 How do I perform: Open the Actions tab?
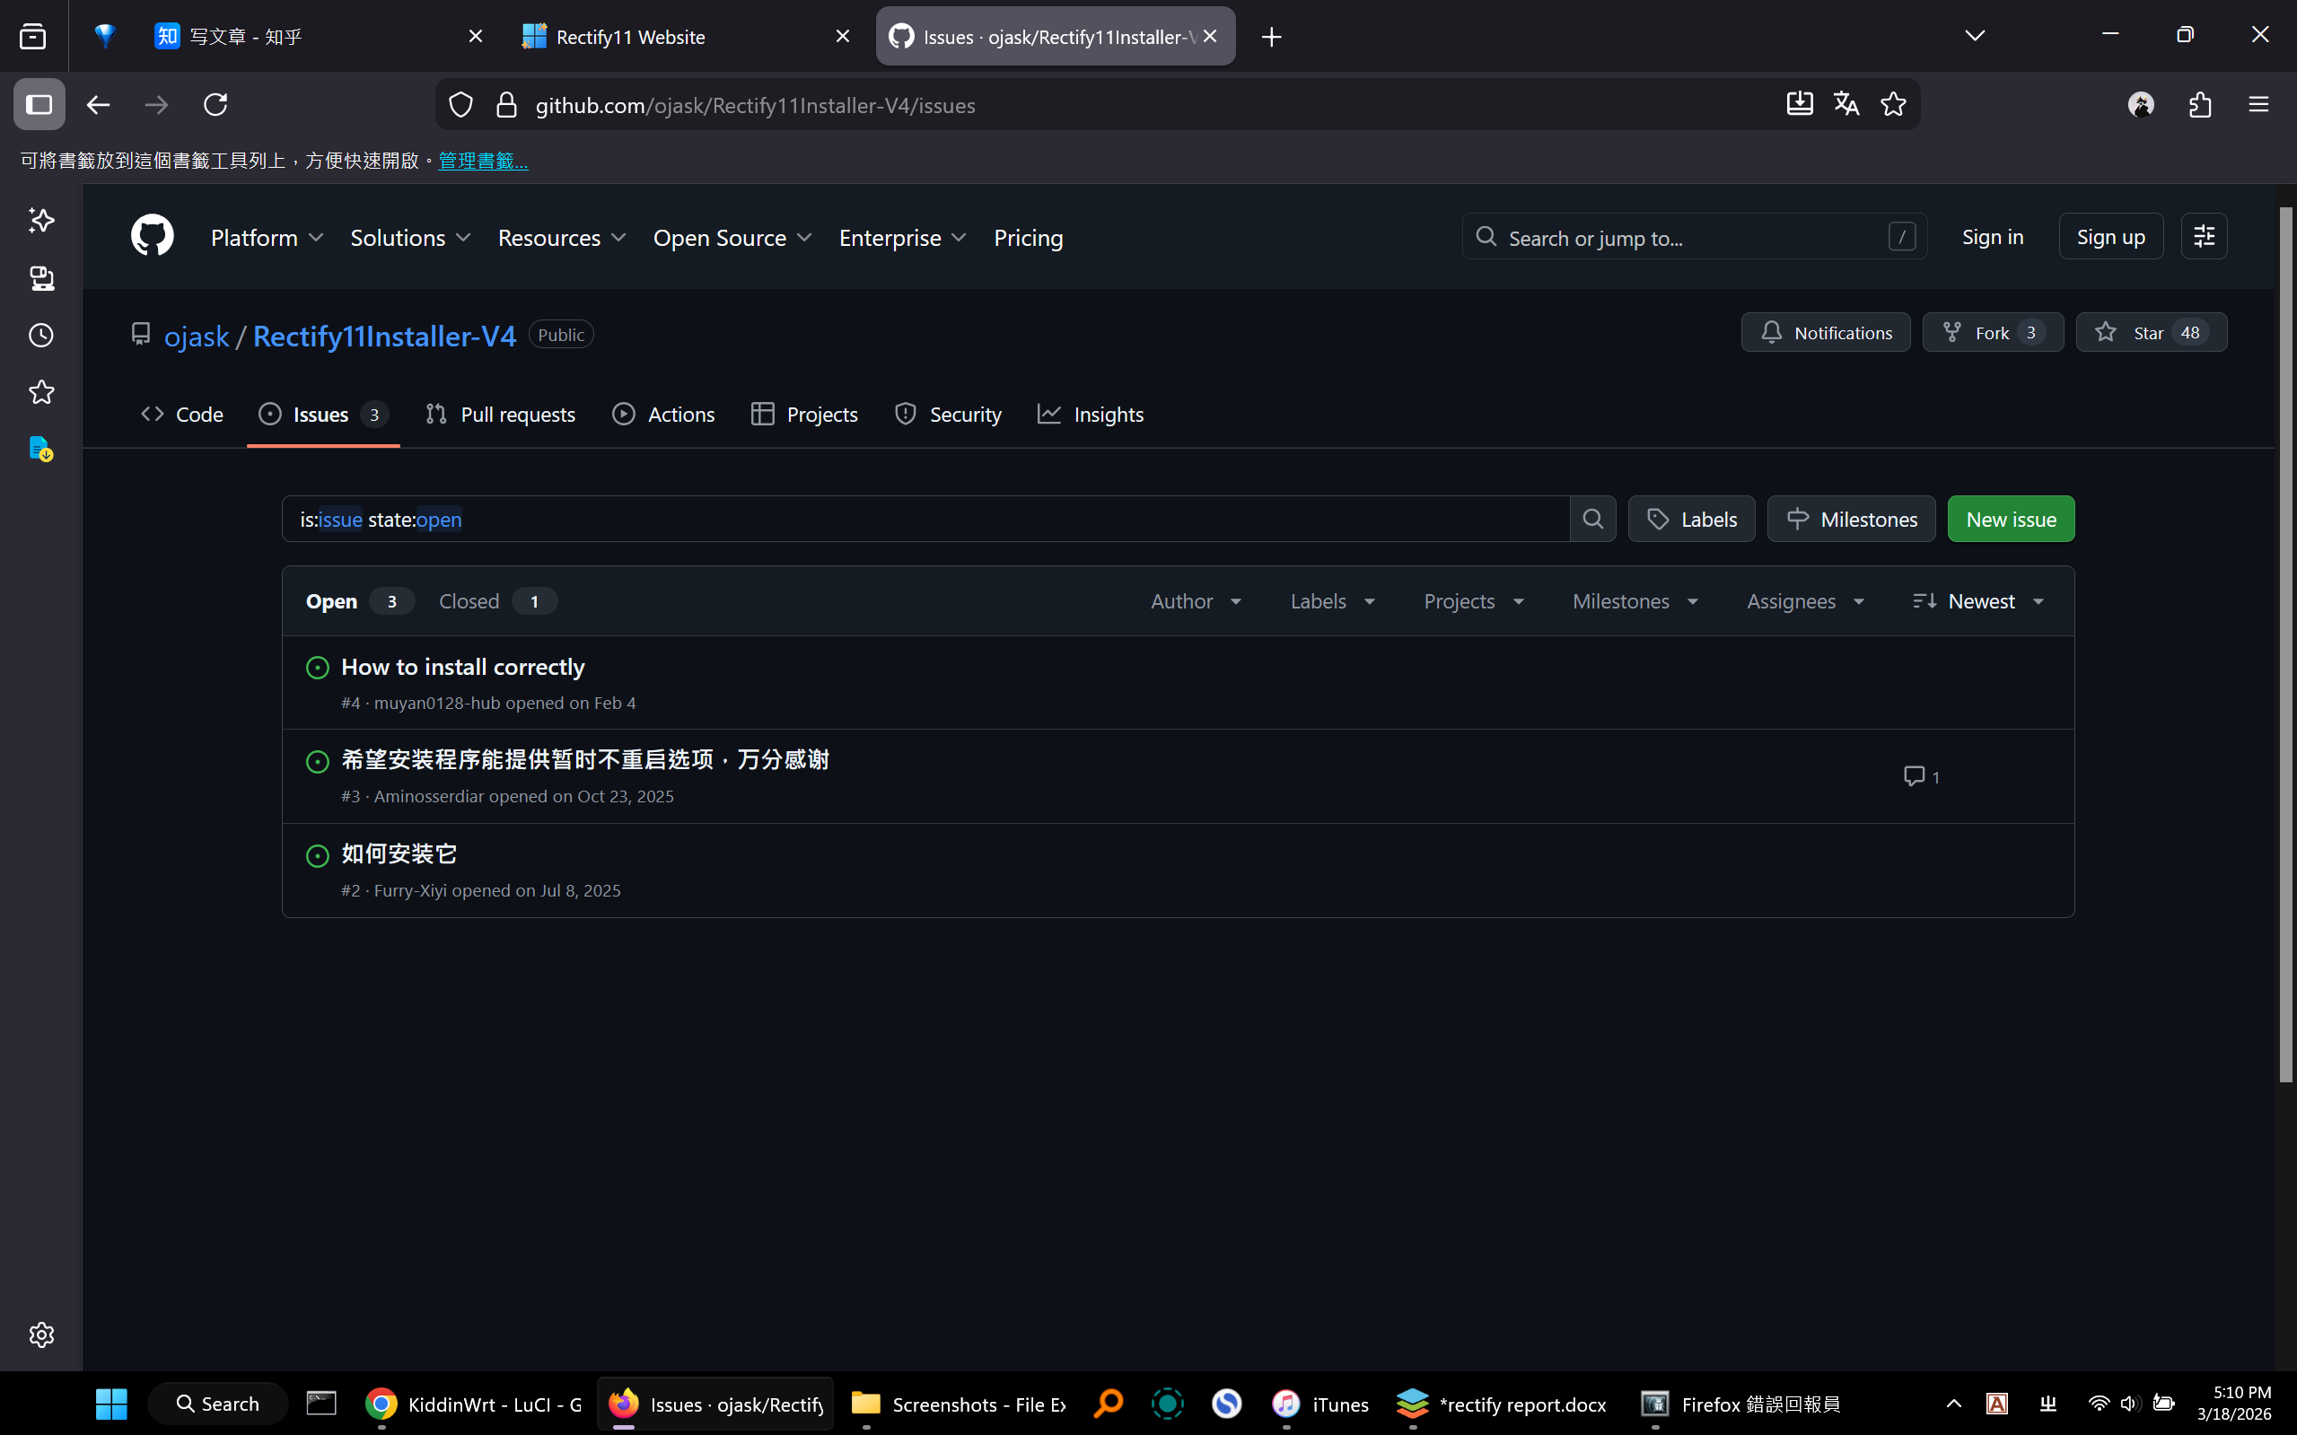(663, 415)
